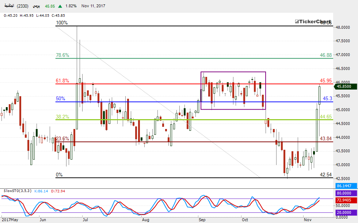The width and height of the screenshot is (358, 223).
Task: Click the blue 86.1447 stochastic K tag
Action: 345,185
